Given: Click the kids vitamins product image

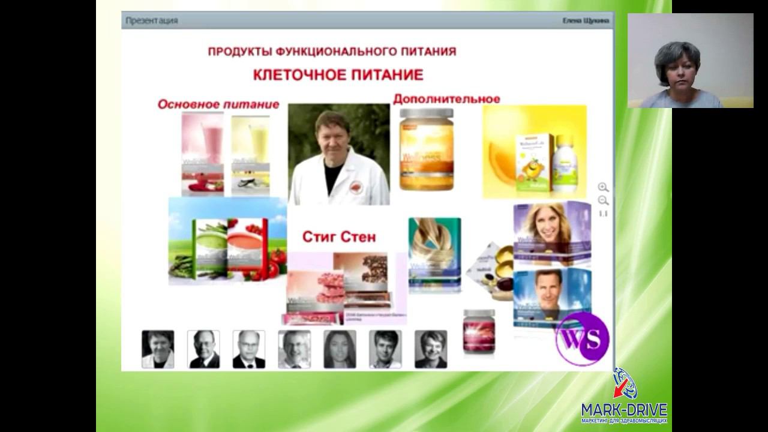Looking at the screenshot, I should tap(535, 152).
